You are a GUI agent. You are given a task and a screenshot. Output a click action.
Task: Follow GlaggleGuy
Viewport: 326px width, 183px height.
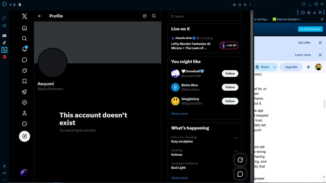(x=230, y=101)
